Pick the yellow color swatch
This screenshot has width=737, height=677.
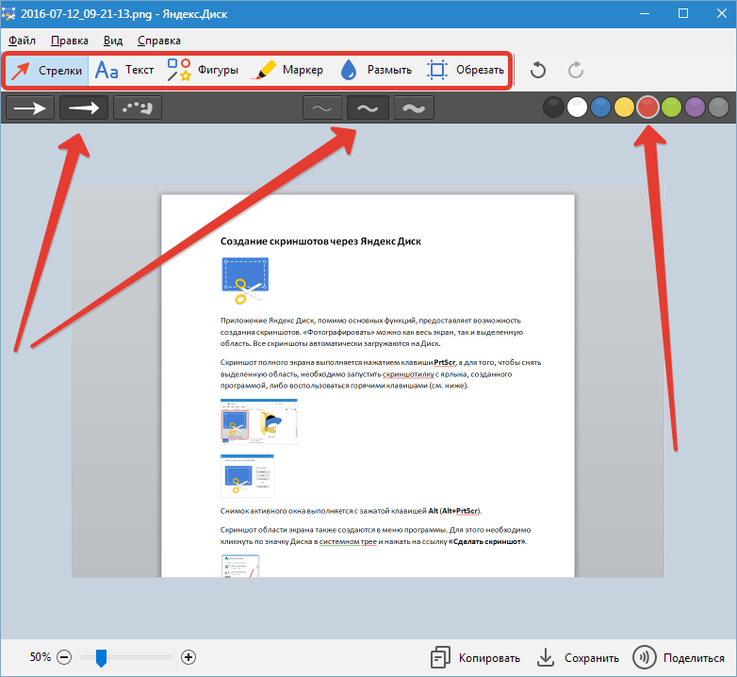pos(624,107)
